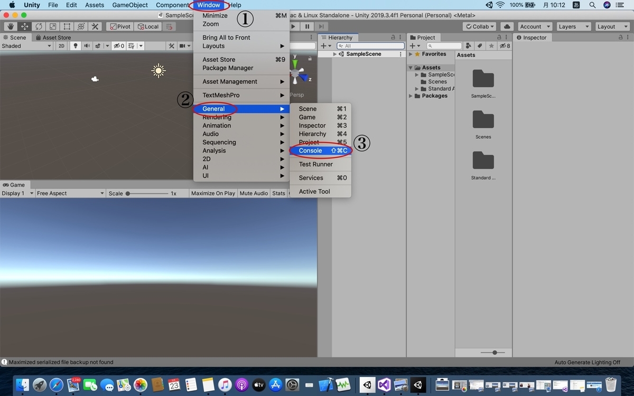The width and height of the screenshot is (634, 396).
Task: Select Test Runner menu entry
Action: 320,164
